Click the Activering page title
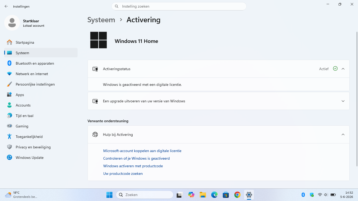The image size is (358, 201). point(143,20)
